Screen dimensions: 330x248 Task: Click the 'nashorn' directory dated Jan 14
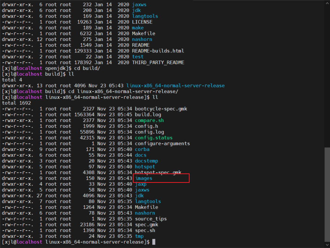pyautogui.click(x=142, y=39)
